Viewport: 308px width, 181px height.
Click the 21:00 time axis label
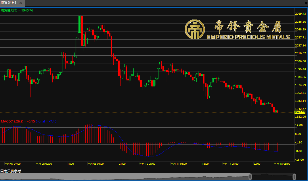[x=122, y=164]
